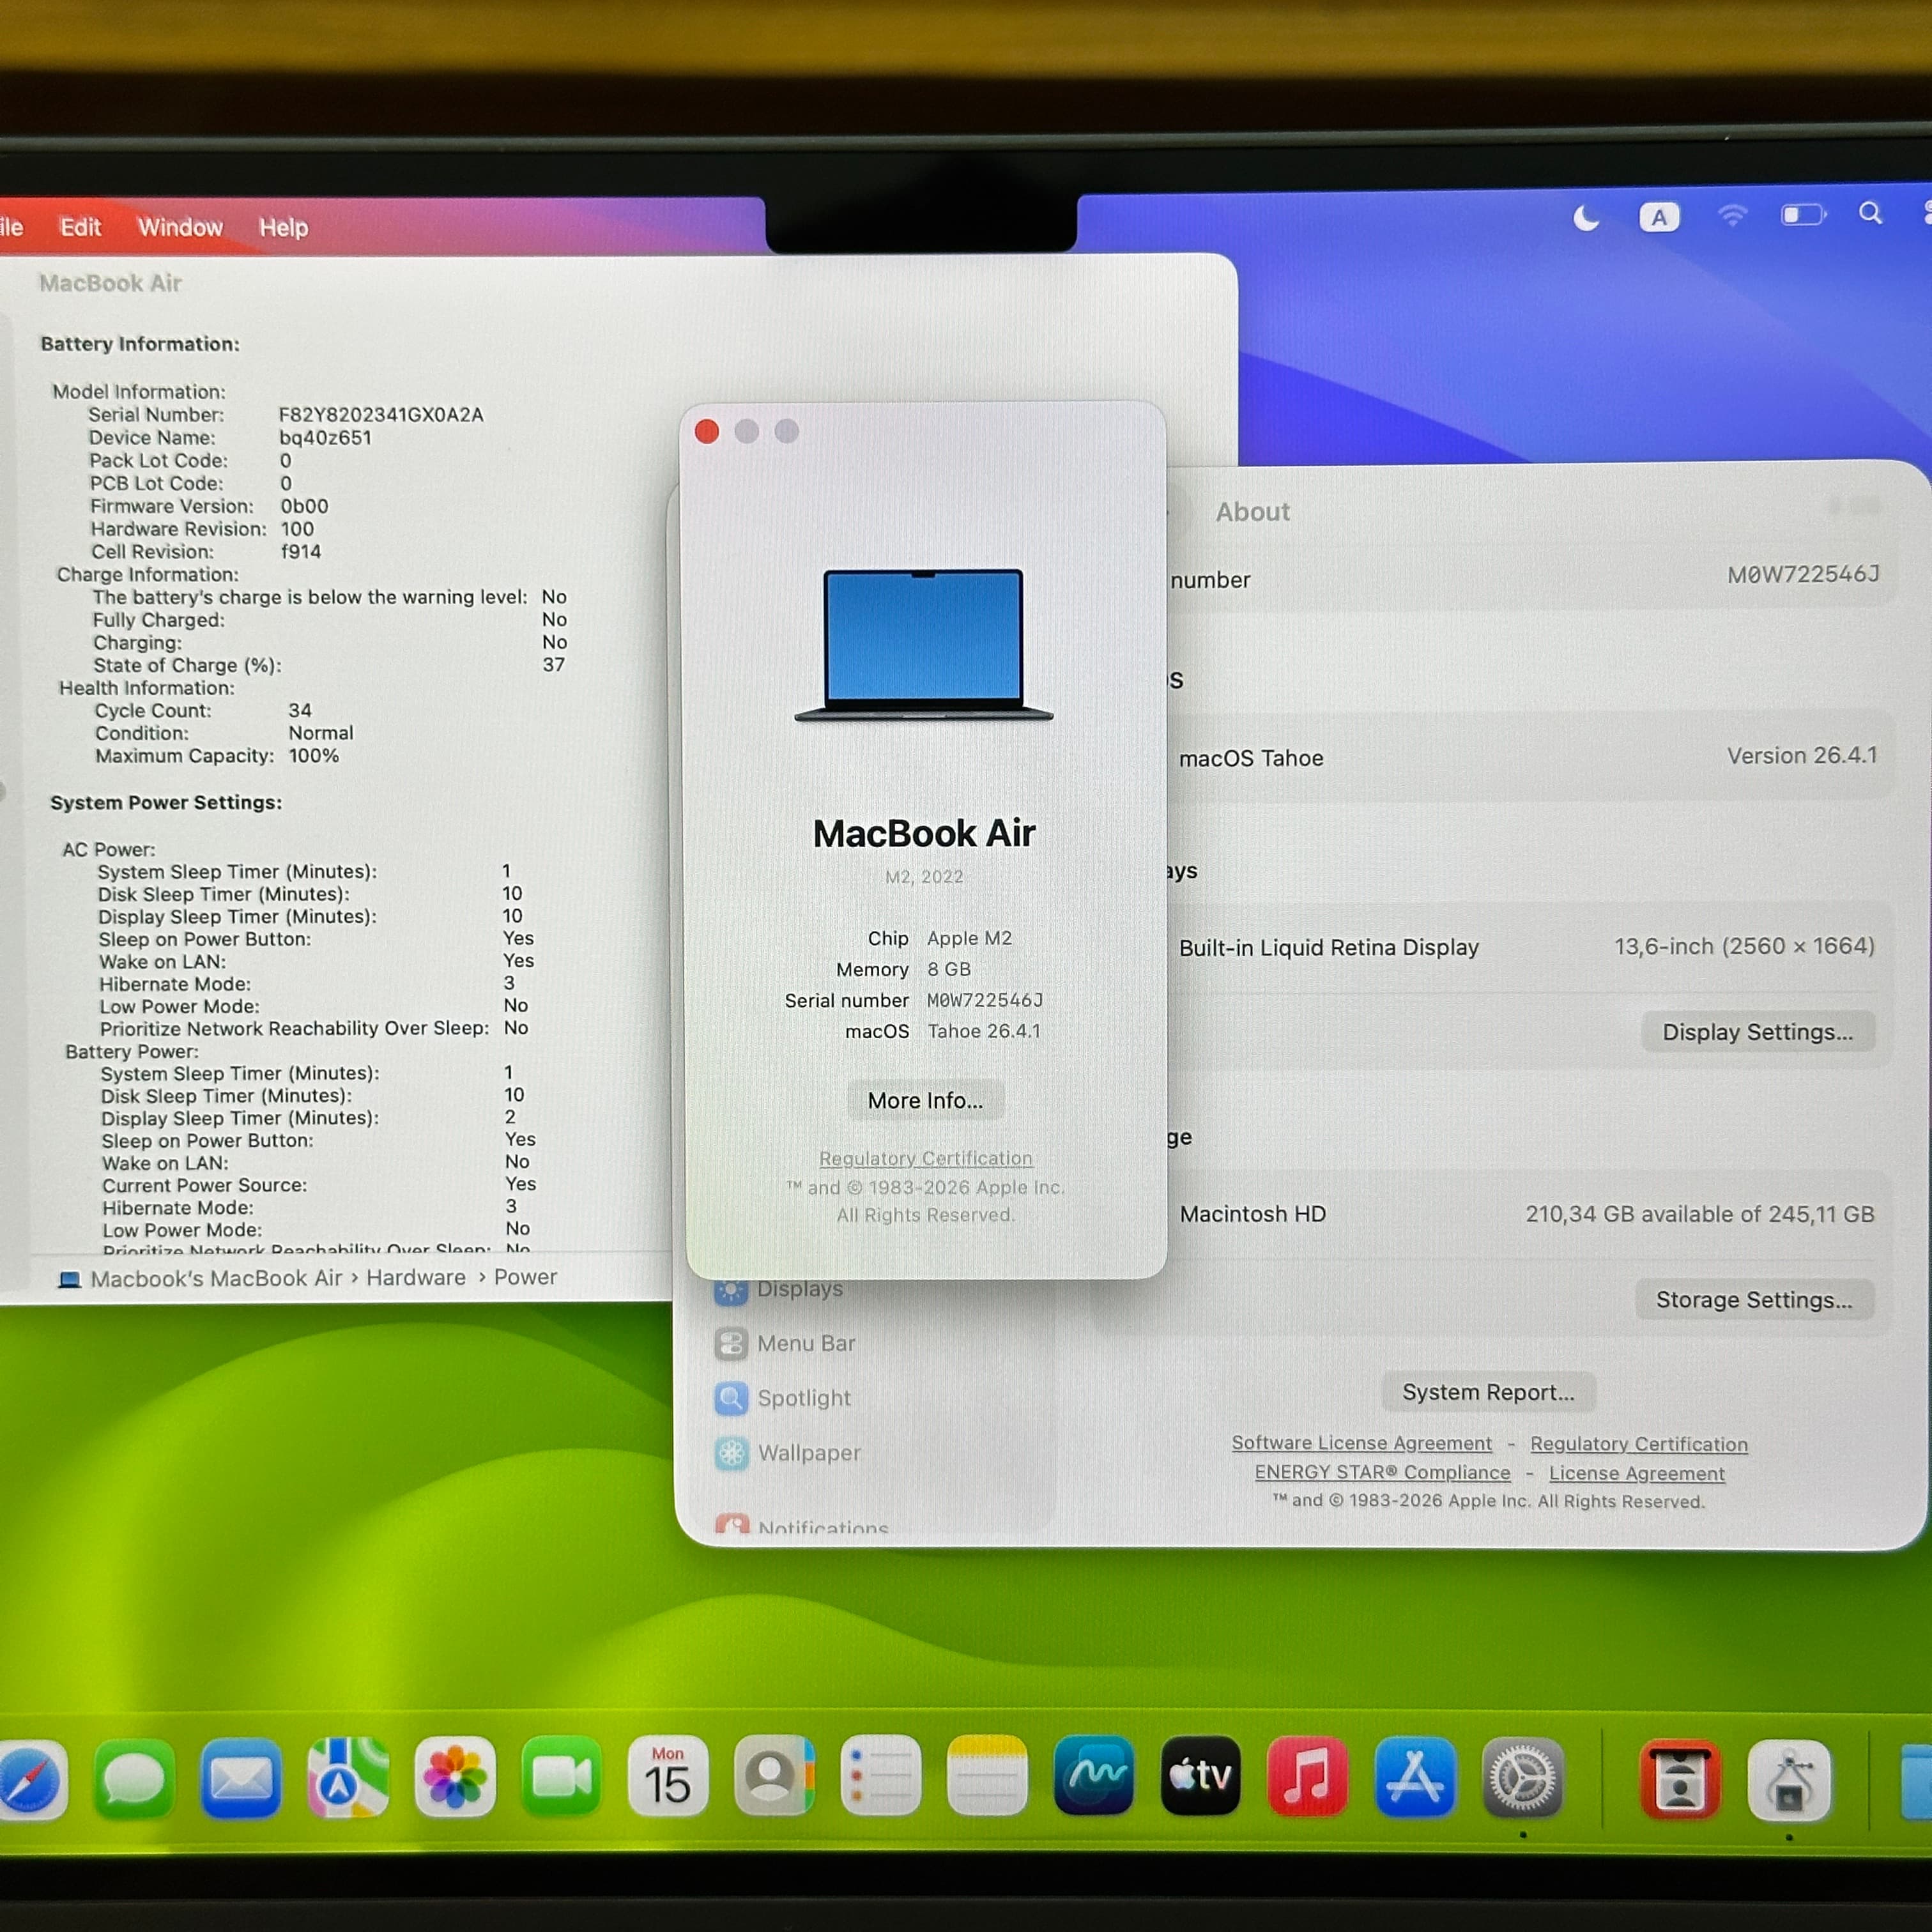The width and height of the screenshot is (1932, 1932).
Task: Open App Store from the Dock
Action: tap(1414, 1777)
